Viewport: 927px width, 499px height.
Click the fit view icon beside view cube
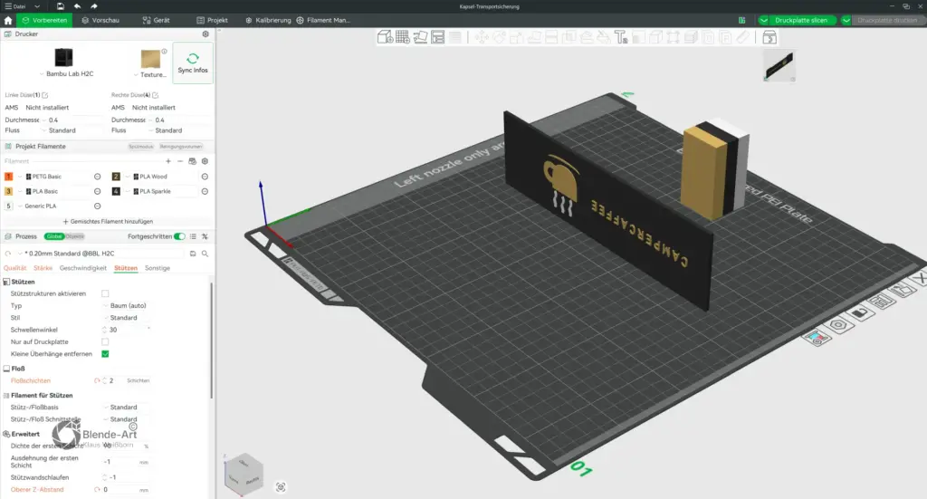click(281, 487)
